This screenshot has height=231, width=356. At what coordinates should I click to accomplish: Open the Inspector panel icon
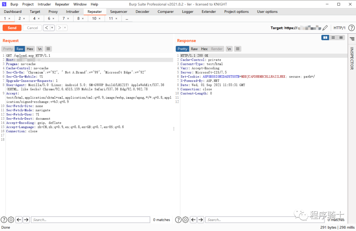352,39
